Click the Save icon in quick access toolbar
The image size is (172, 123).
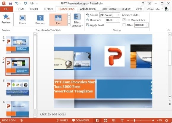pyautogui.click(x=10, y=3)
